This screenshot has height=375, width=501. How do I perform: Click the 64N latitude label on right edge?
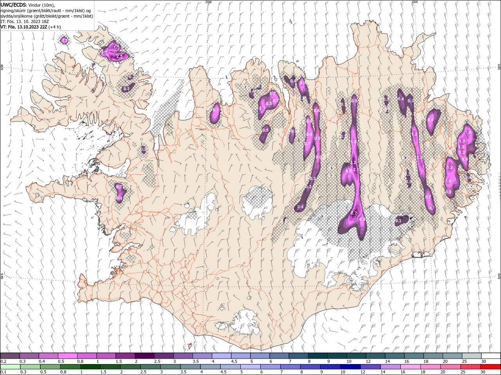click(499, 275)
